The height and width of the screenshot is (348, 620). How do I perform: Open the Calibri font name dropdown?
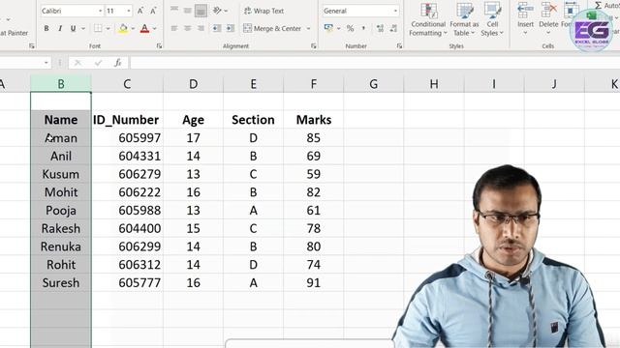(x=100, y=11)
